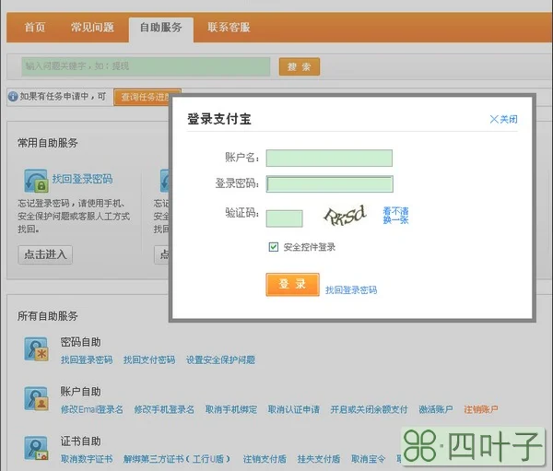The image size is (553, 471).
Task: Click the 密码自助 heading text
Action: point(81,342)
